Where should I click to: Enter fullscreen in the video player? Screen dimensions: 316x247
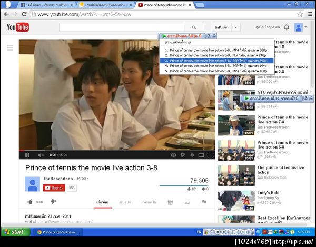[210, 155]
